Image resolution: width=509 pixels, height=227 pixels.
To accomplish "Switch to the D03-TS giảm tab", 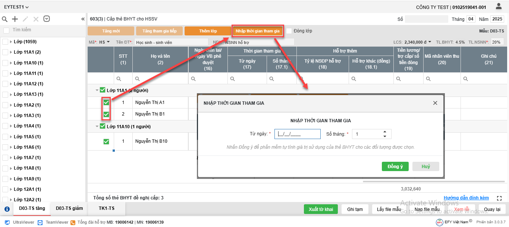I will [69, 208].
